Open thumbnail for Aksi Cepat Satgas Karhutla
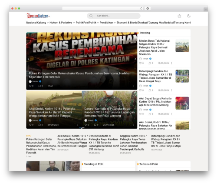Image resolution: width=217 pixels, height=184 pixels. 182,103
